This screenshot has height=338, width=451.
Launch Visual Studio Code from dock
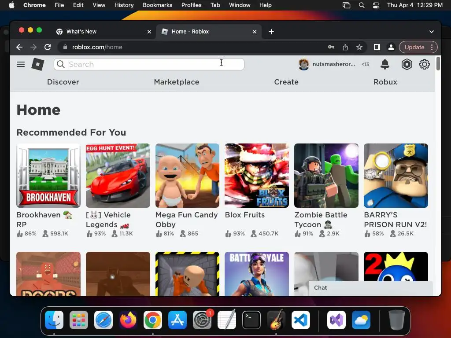click(x=301, y=320)
